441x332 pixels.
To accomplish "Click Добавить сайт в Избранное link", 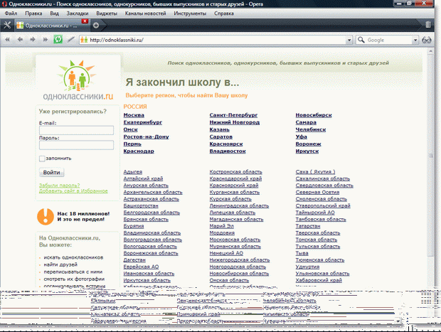I will pyautogui.click(x=73, y=191).
